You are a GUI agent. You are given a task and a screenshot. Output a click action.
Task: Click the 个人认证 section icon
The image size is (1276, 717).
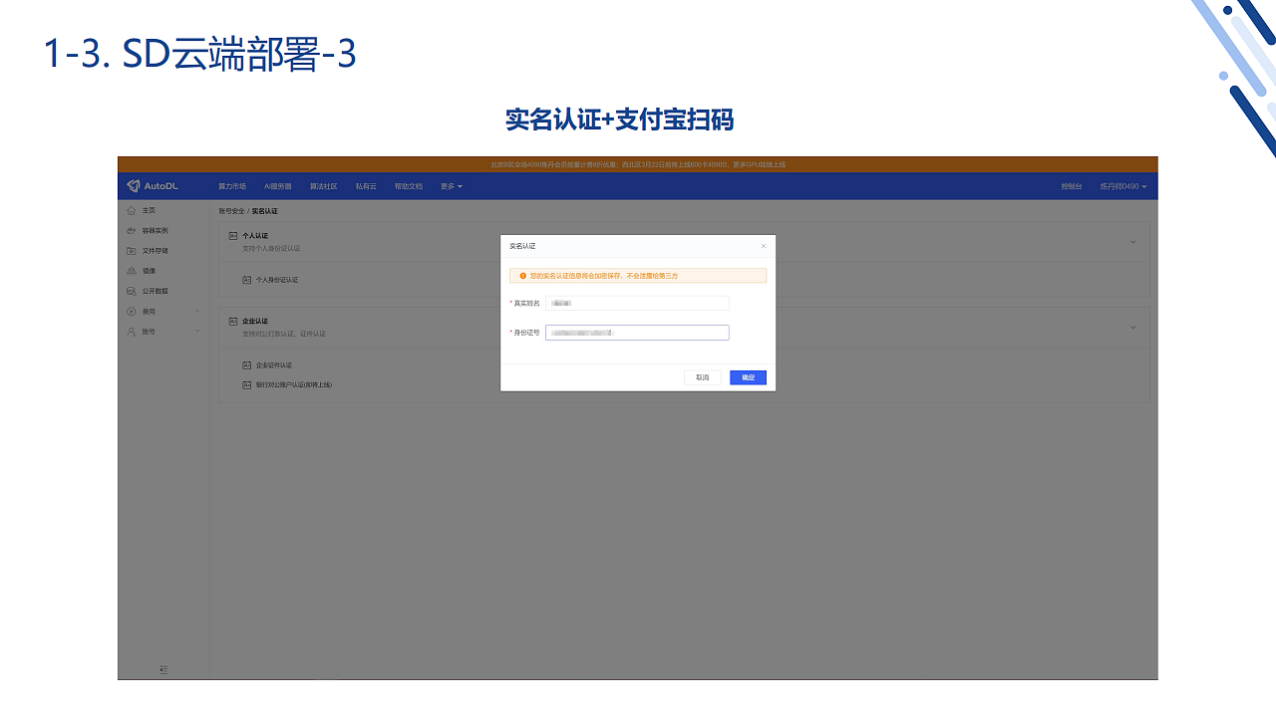[x=233, y=236]
